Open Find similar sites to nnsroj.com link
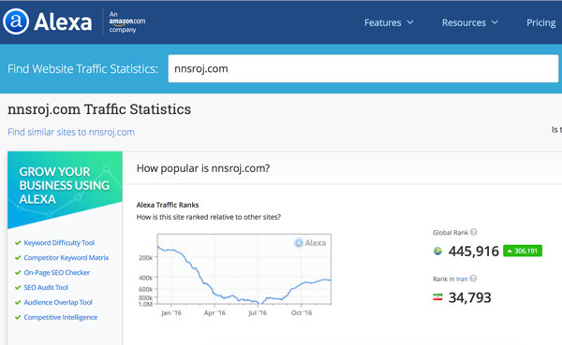Image resolution: width=562 pixels, height=345 pixels. (71, 132)
